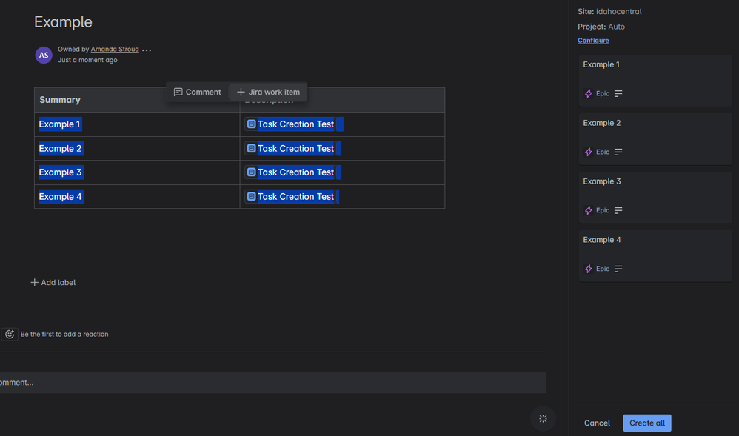Viewport: 739px width, 436px height.
Task: Click the add reaction emoji icon
Action: [10, 334]
